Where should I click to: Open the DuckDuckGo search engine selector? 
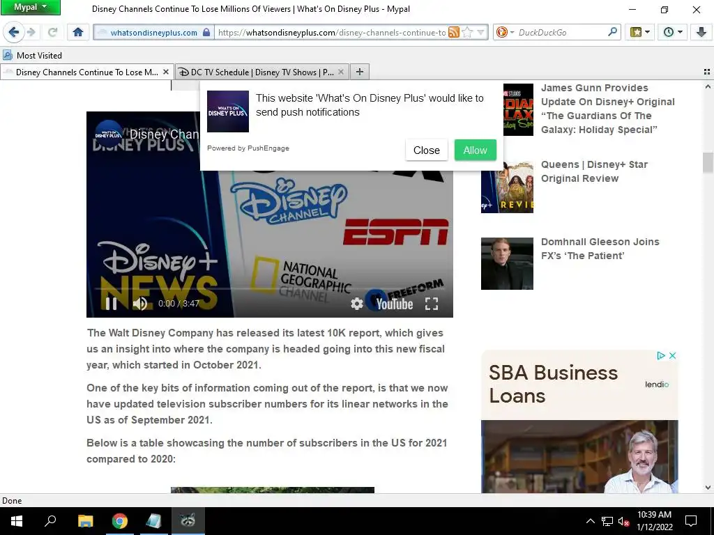coord(505,32)
